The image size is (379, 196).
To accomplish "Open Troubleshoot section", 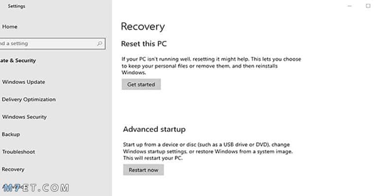I will pos(18,152).
